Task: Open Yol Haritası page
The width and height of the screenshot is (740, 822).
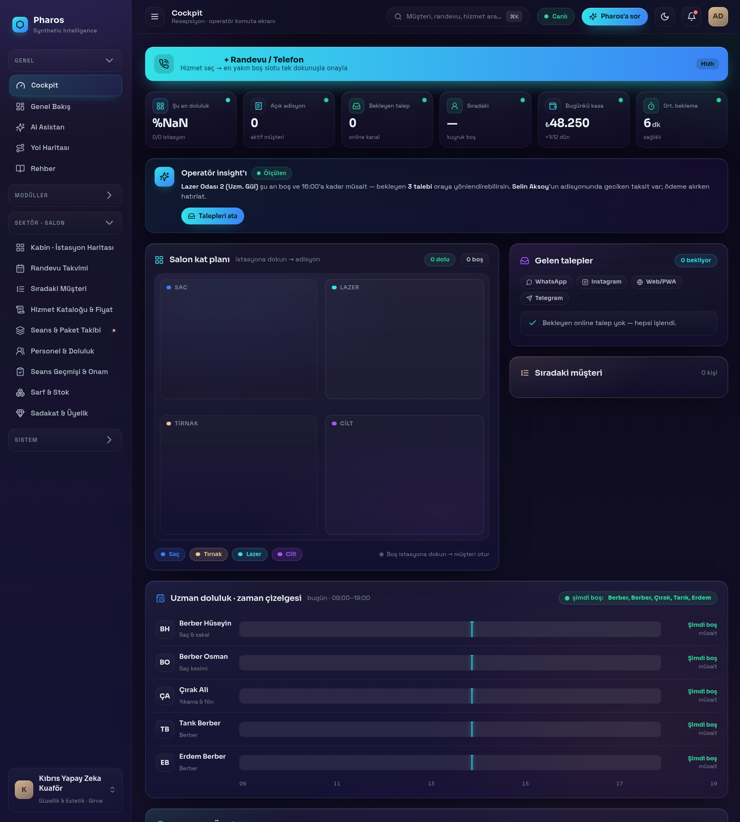Action: point(65,148)
